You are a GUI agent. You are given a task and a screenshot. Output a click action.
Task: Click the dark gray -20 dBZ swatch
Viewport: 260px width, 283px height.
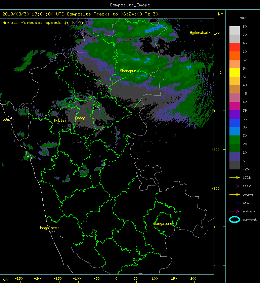[234, 165]
